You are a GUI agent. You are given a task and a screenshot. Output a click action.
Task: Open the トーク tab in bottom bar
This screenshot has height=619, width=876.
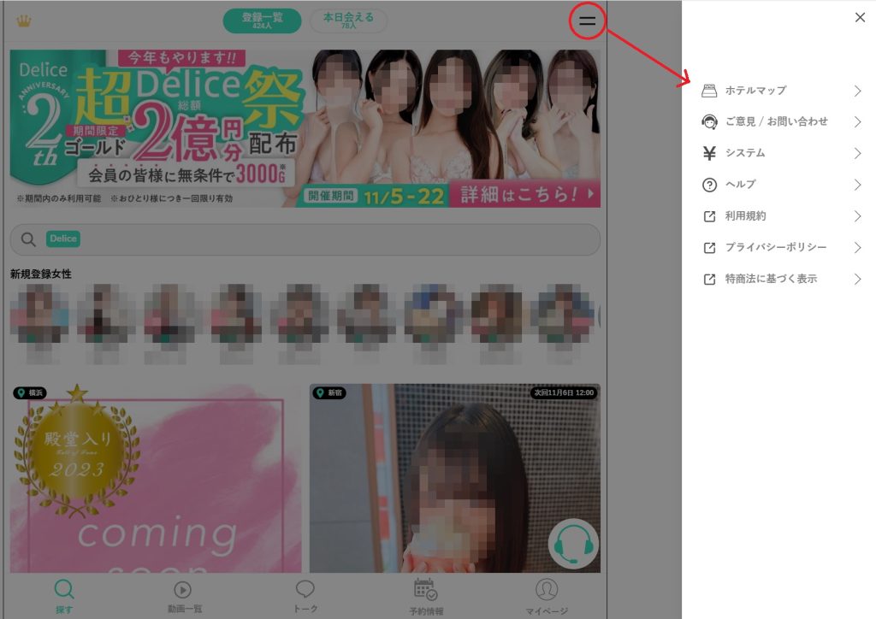[305, 596]
